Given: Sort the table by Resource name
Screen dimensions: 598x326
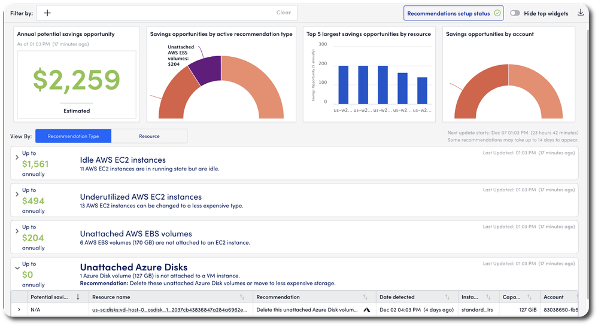Looking at the screenshot, I should click(242, 297).
